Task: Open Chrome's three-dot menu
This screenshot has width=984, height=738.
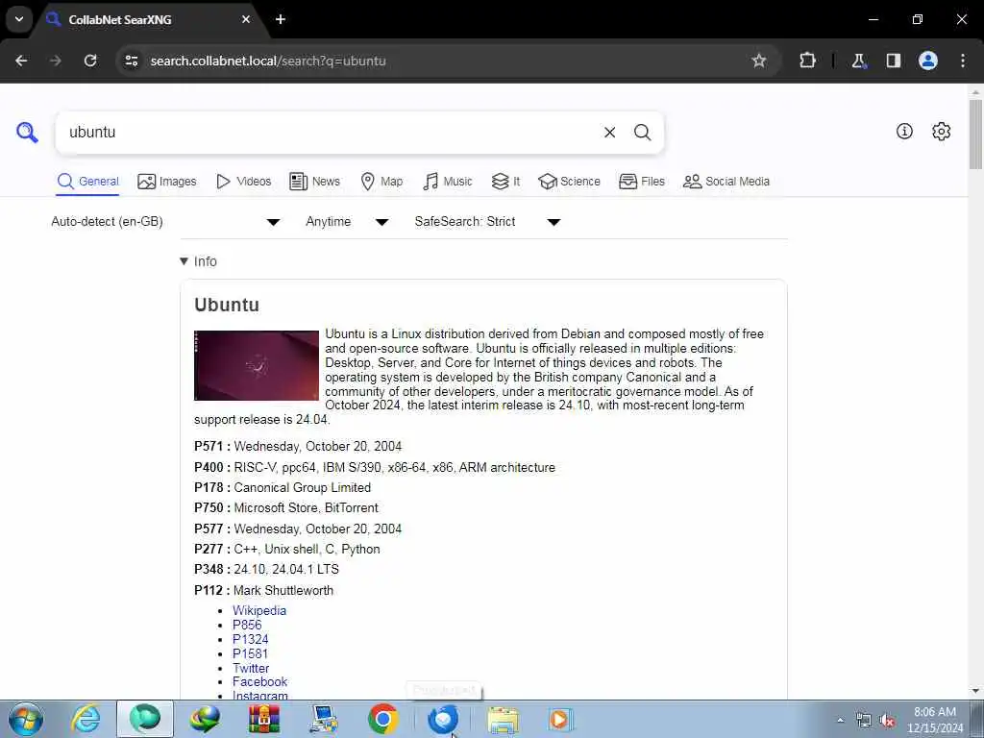Action: coord(963,61)
